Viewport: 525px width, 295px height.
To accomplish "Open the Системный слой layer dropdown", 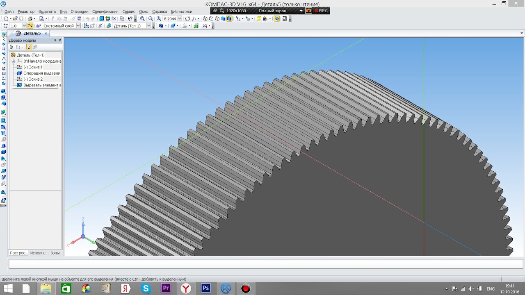I will 78,25.
